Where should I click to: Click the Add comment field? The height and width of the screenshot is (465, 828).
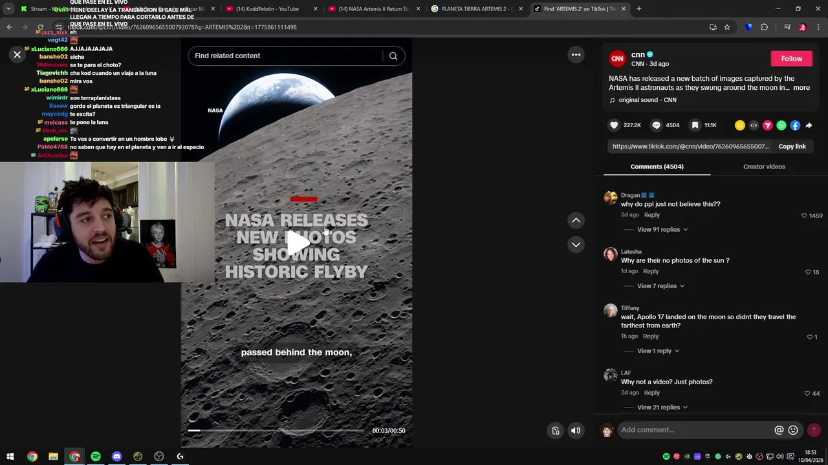[695, 430]
